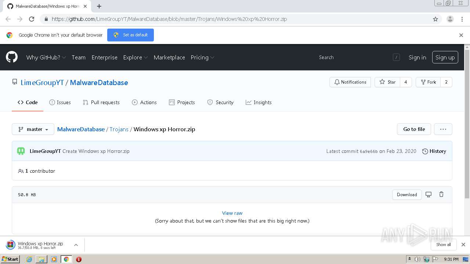Open file with GitHub Desktop icon
This screenshot has height=264, width=470.
pyautogui.click(x=429, y=194)
